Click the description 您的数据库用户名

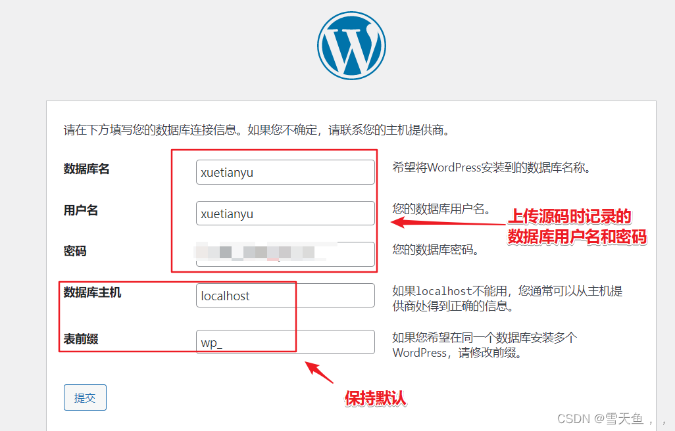[441, 209]
